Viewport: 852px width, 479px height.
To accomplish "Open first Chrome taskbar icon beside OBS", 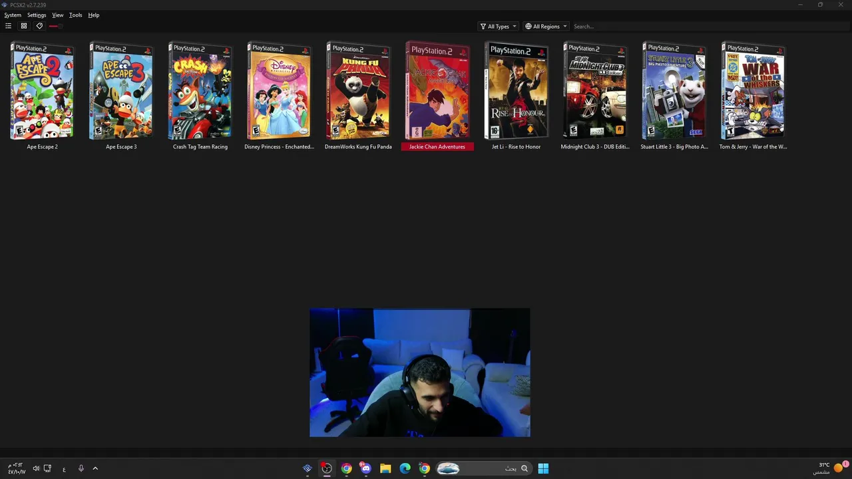I will [x=346, y=468].
